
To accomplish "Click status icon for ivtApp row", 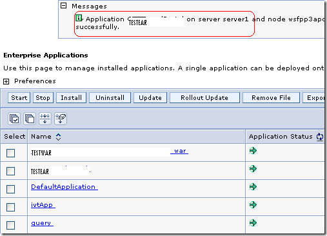I will click(x=253, y=204).
